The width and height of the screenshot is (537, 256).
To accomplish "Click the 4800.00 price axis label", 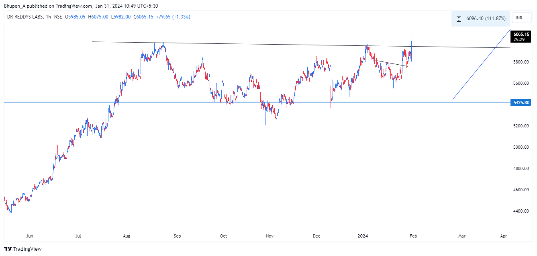I will click(x=521, y=169).
